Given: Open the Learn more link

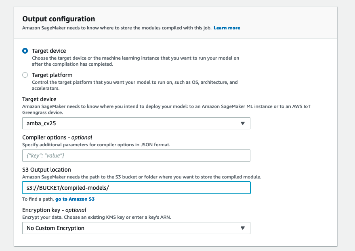Looking at the screenshot, I should point(227,28).
